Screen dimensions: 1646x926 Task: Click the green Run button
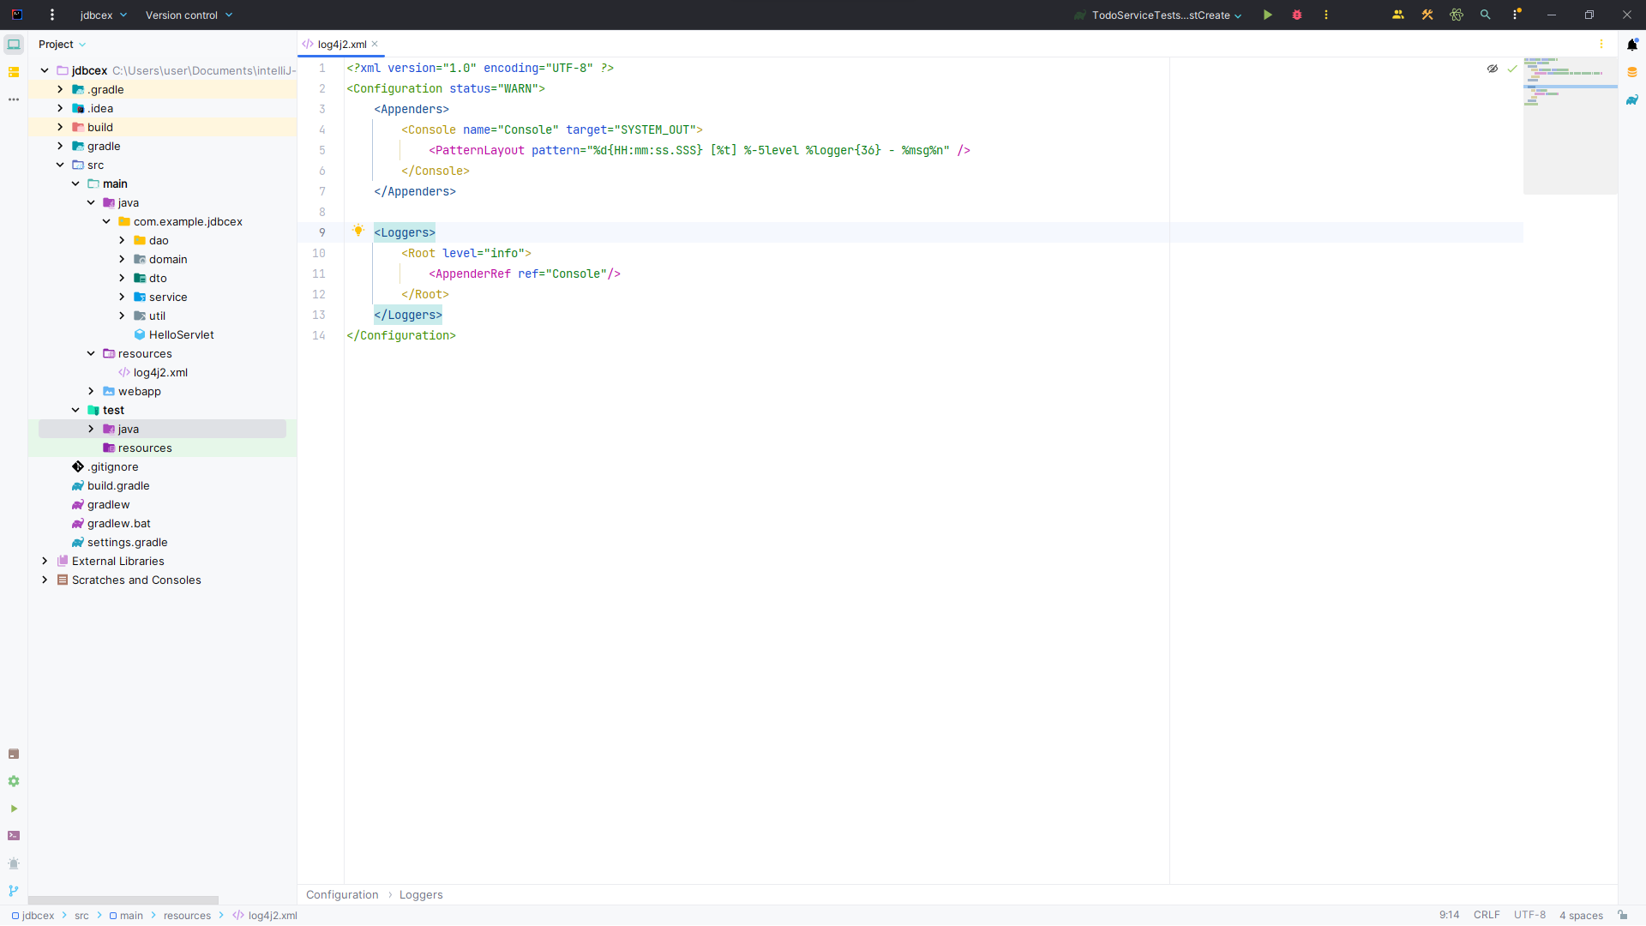pos(1267,15)
